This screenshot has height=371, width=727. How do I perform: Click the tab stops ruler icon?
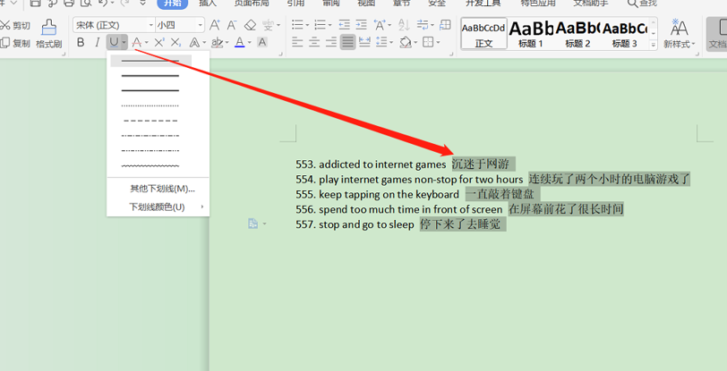(x=445, y=24)
